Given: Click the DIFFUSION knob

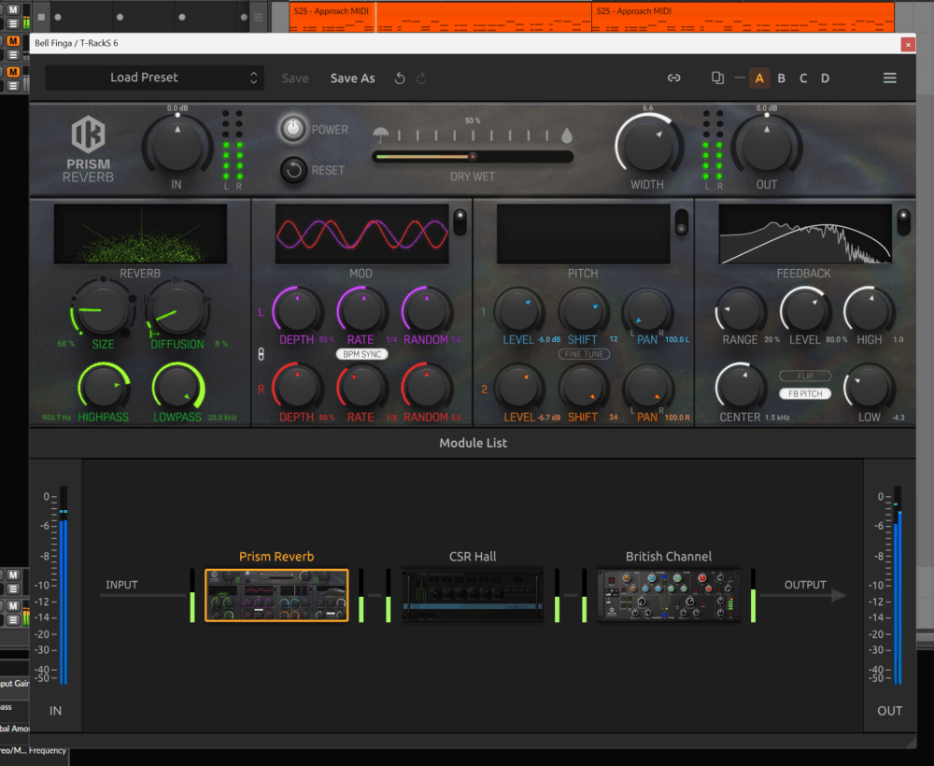Looking at the screenshot, I should tap(177, 308).
